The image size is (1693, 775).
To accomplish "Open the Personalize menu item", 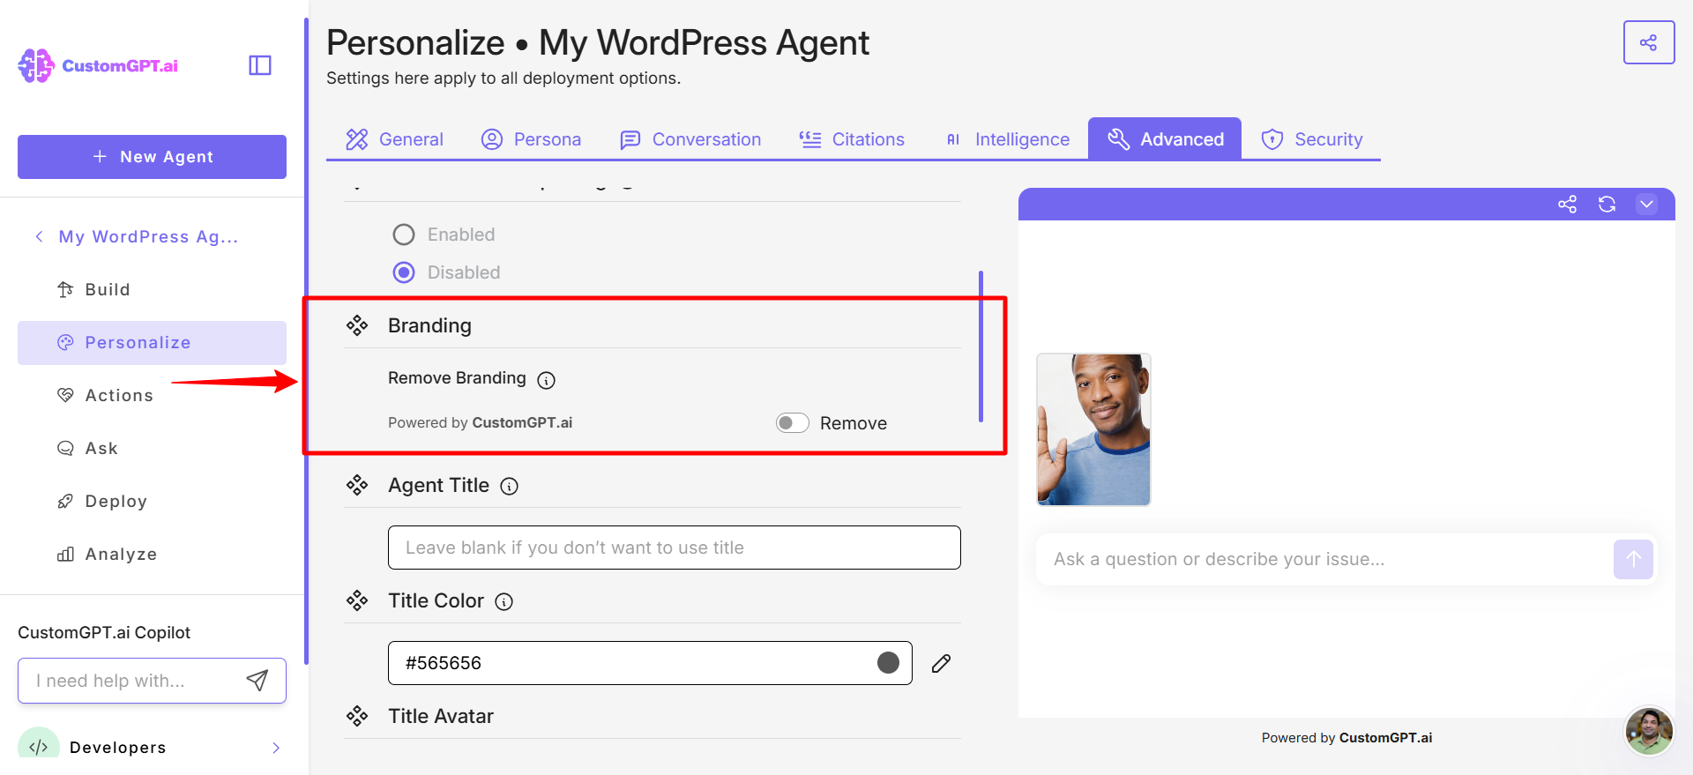I will [152, 342].
